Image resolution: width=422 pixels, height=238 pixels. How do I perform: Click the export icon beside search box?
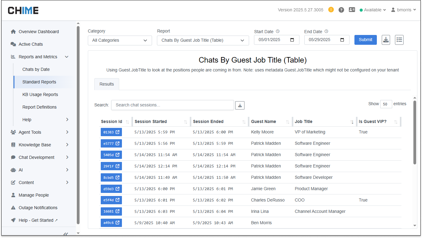(x=240, y=105)
